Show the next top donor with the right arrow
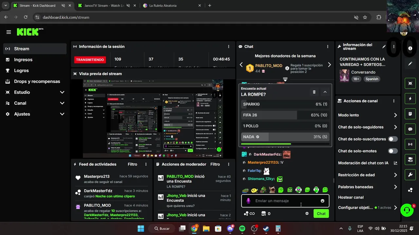The height and width of the screenshot is (235, 419). click(x=329, y=65)
